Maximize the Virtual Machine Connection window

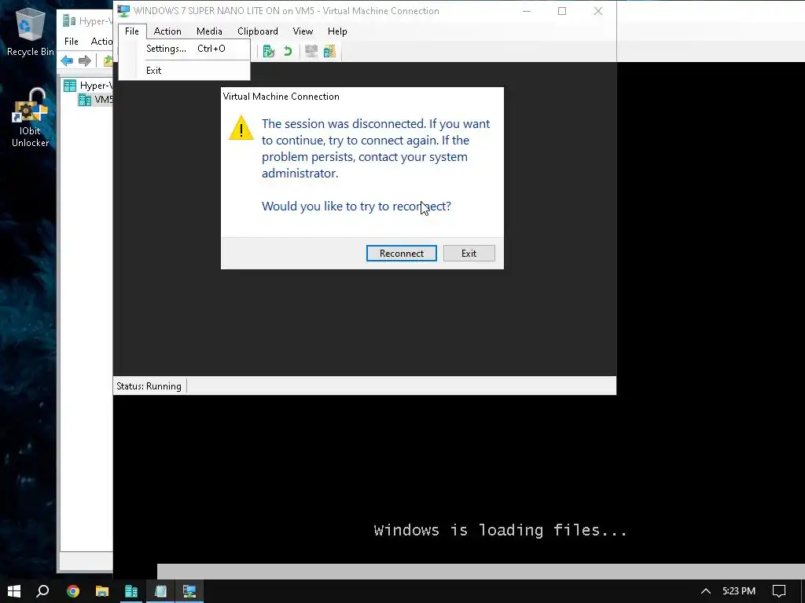pyautogui.click(x=562, y=11)
